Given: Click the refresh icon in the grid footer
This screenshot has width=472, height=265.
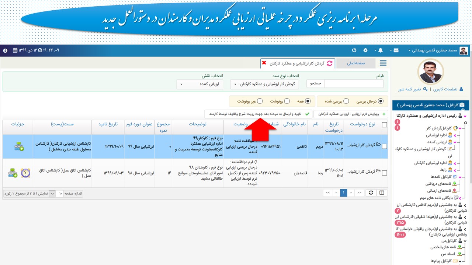Looking at the screenshot, I should coord(371,193).
